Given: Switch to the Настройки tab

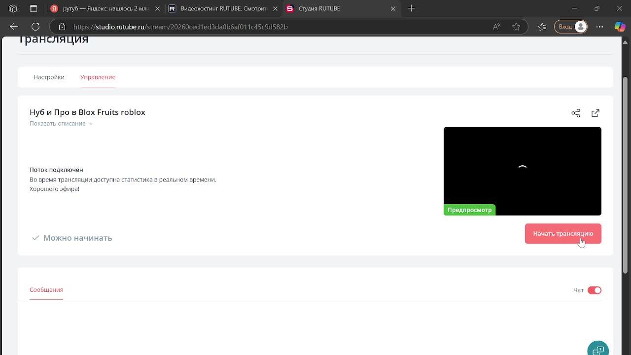Looking at the screenshot, I should tap(49, 77).
